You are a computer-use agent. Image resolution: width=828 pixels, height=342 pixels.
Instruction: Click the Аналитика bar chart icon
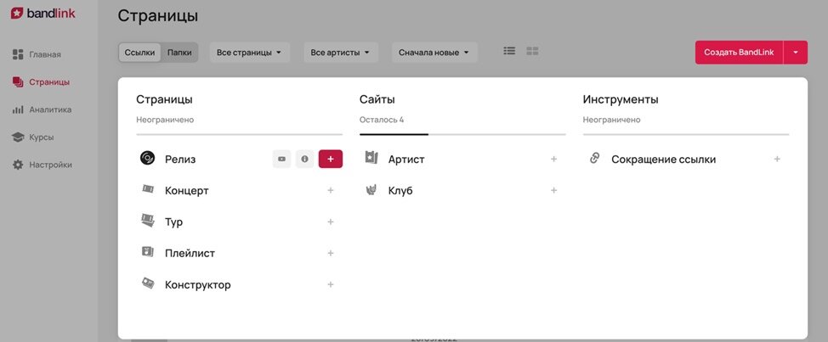pos(18,109)
